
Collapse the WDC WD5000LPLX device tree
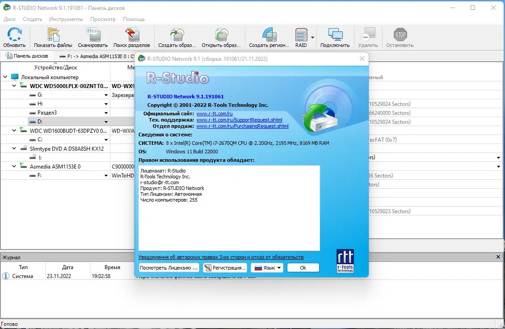[x=13, y=86]
